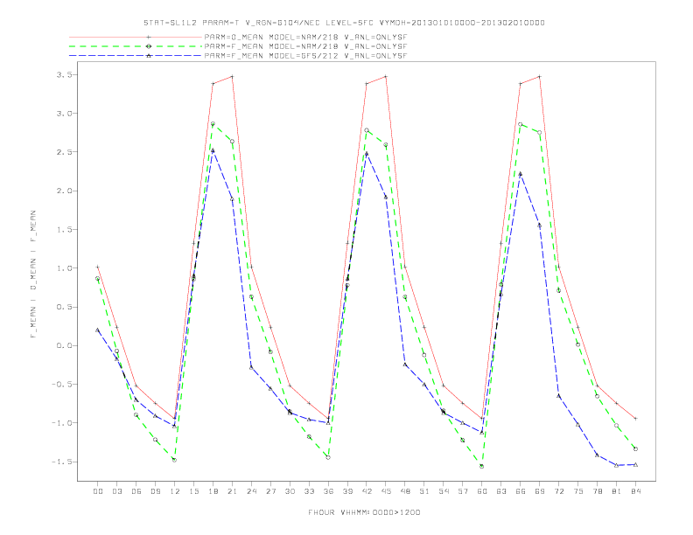Click x-axis tick label 66

pos(521,491)
